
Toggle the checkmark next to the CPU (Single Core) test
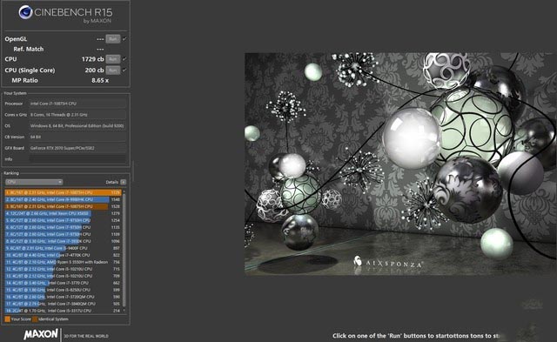124,70
